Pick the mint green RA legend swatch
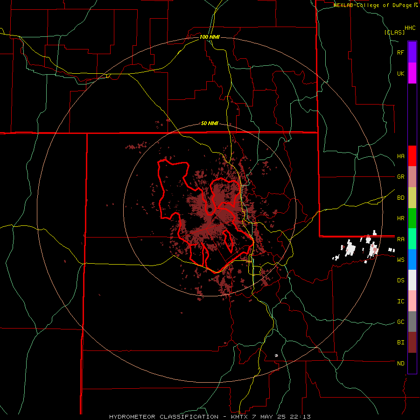 coord(412,239)
